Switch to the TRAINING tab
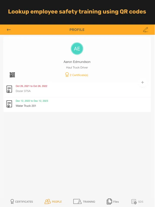This screenshot has width=155, height=207. (84, 202)
